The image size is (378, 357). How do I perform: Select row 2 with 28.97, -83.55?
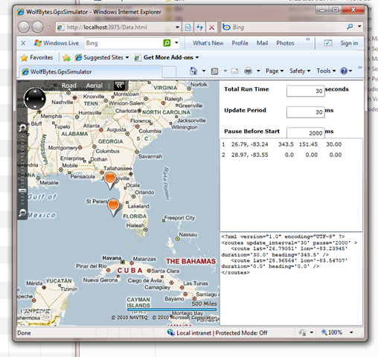click(x=282, y=155)
